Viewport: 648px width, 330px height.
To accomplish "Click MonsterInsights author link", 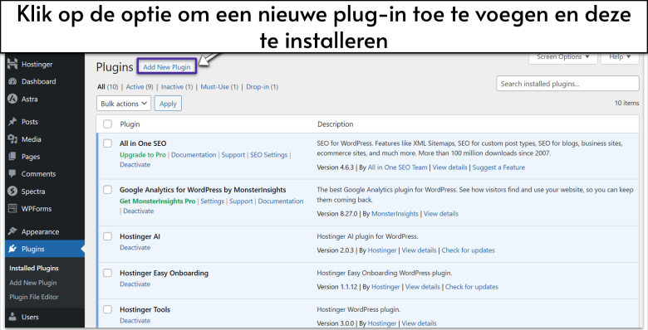I will (395, 214).
